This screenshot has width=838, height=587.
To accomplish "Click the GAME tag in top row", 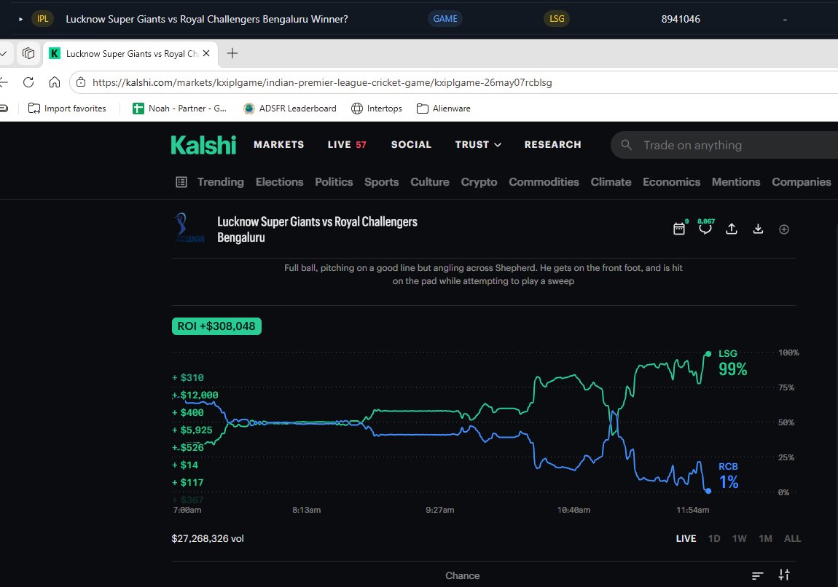I will tap(445, 19).
